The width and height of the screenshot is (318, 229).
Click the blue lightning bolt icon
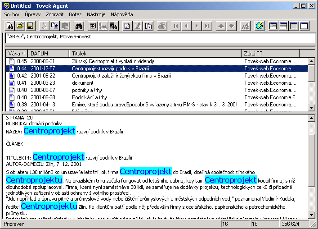pyautogui.click(x=259, y=26)
